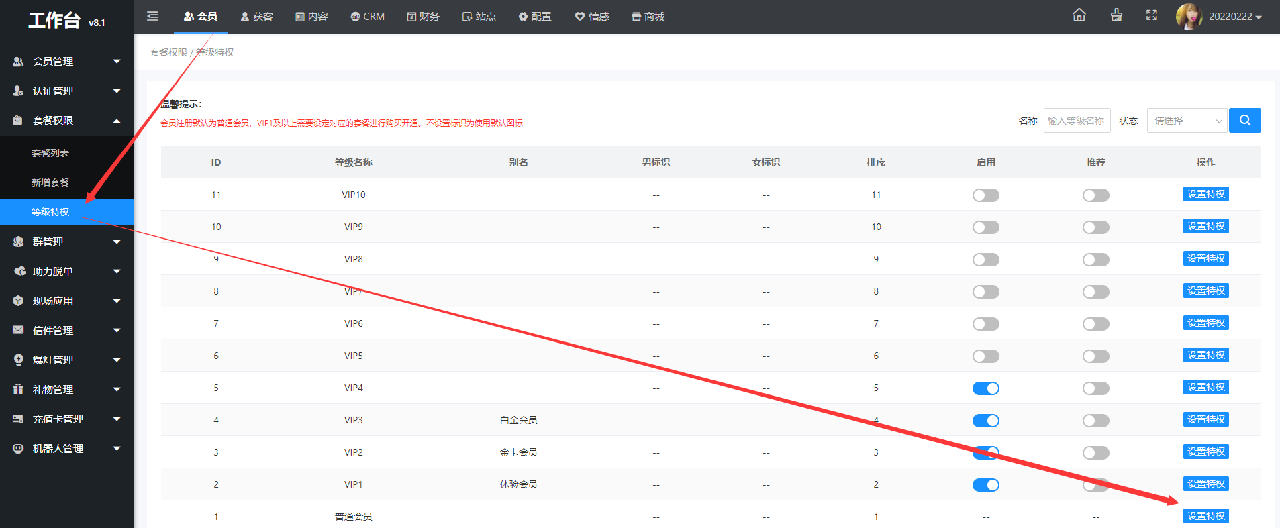Click the 获客 person icon in top nav
The width and height of the screenshot is (1280, 528).
pos(245,17)
